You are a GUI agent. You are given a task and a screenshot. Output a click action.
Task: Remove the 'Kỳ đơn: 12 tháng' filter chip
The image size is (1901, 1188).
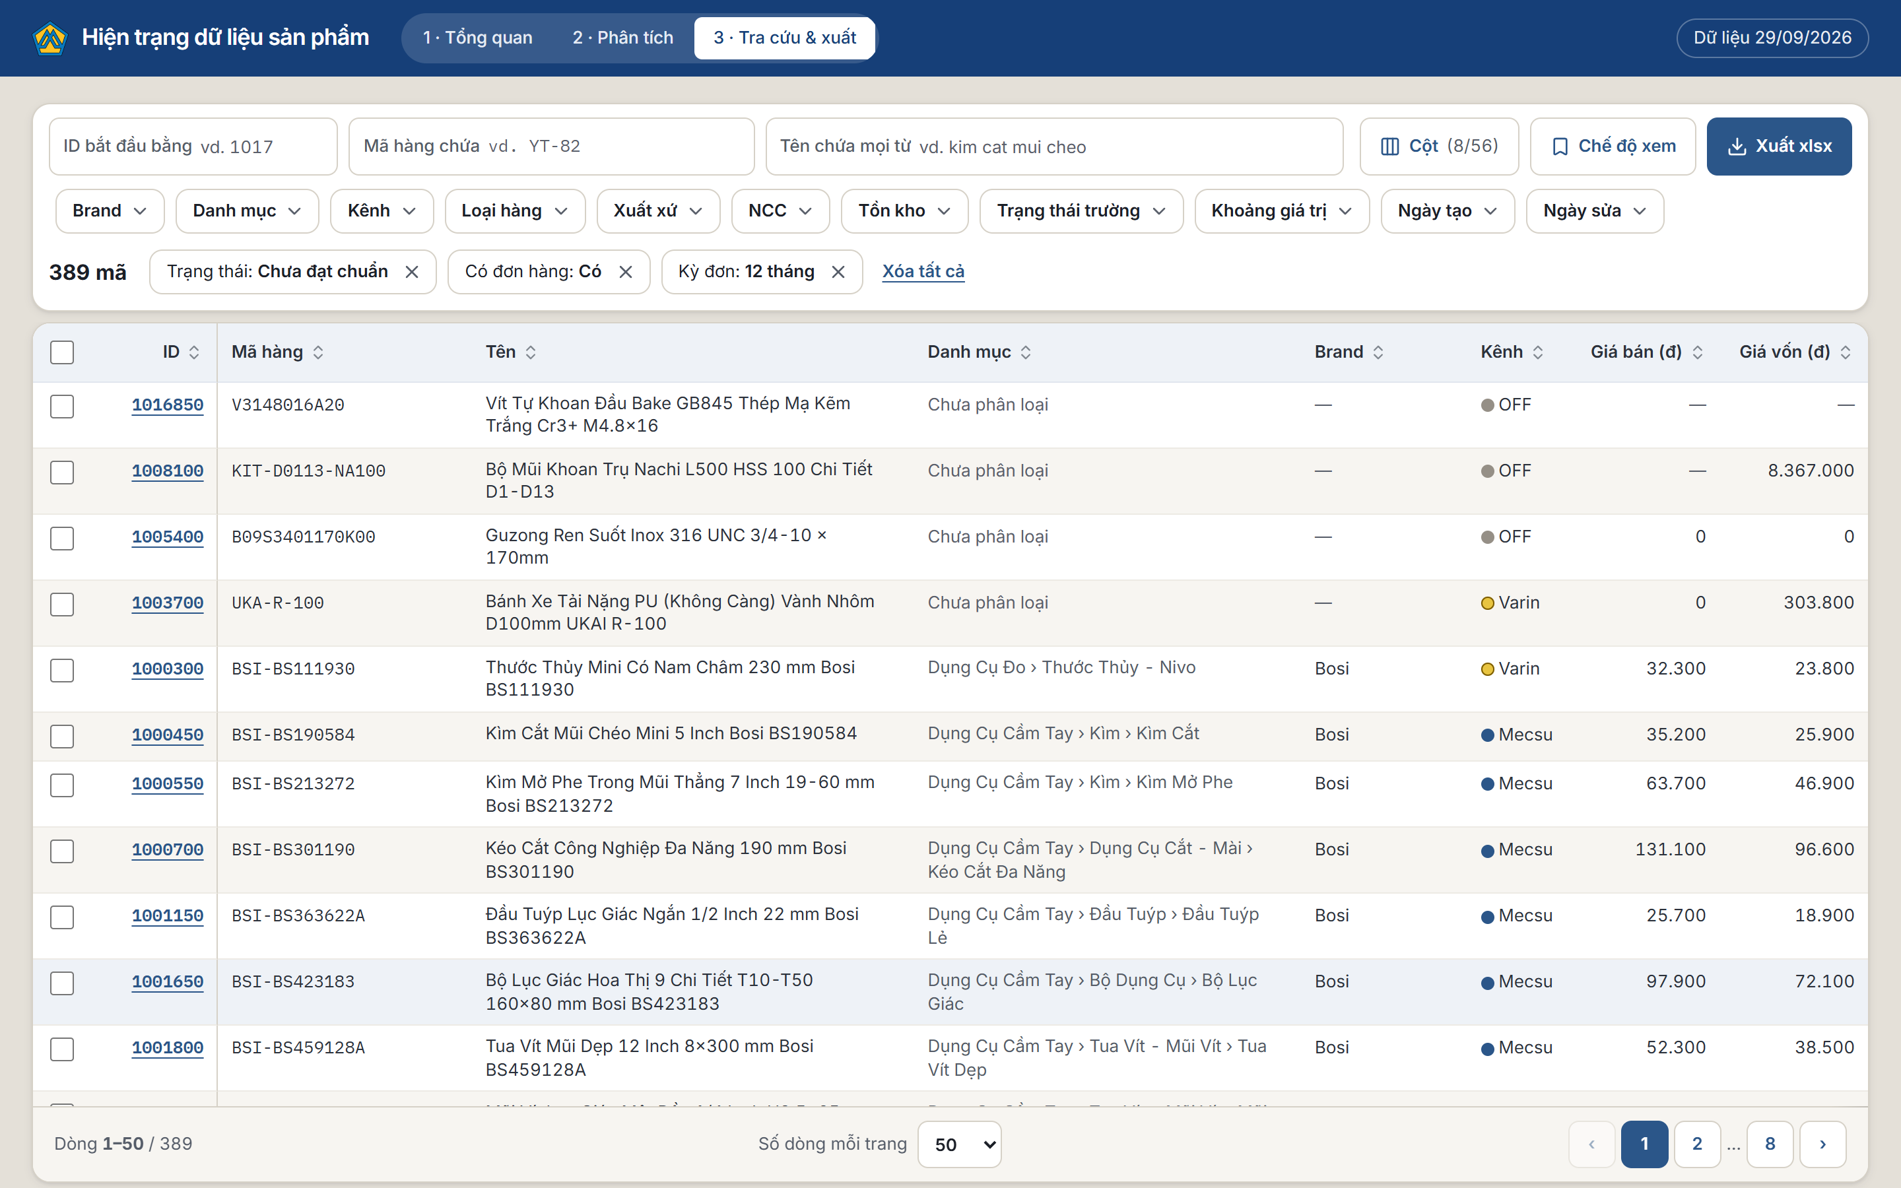coord(838,272)
